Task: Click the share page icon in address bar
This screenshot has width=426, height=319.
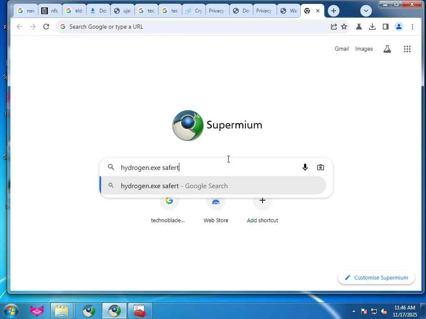Action: (x=334, y=27)
